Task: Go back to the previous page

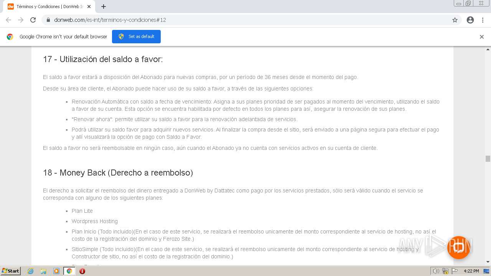Action: click(x=8, y=20)
